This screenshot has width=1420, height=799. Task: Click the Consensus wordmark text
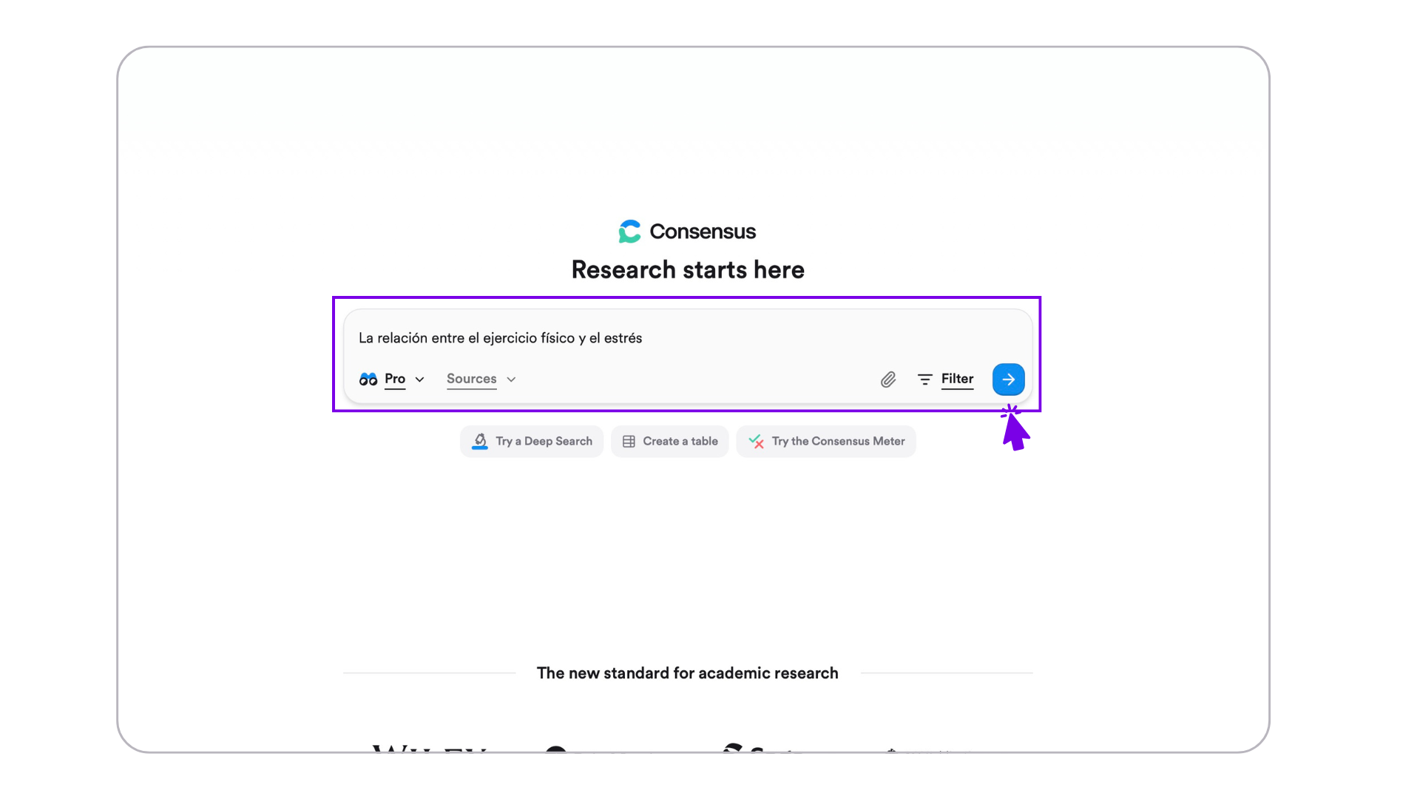(703, 232)
